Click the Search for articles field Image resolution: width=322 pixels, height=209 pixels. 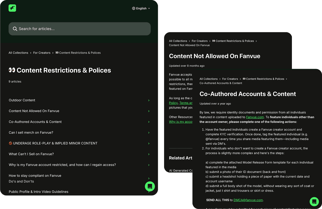pyautogui.click(x=80, y=29)
